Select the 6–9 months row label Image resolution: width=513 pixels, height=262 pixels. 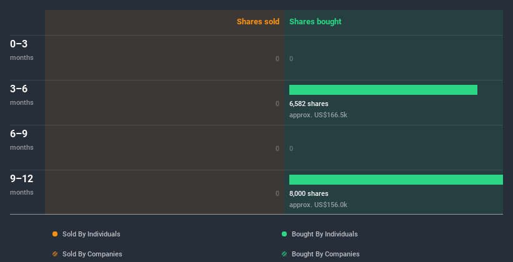click(22, 140)
